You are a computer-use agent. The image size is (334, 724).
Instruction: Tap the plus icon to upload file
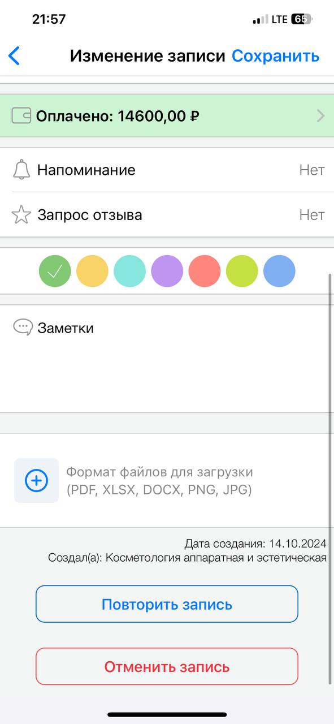click(36, 481)
